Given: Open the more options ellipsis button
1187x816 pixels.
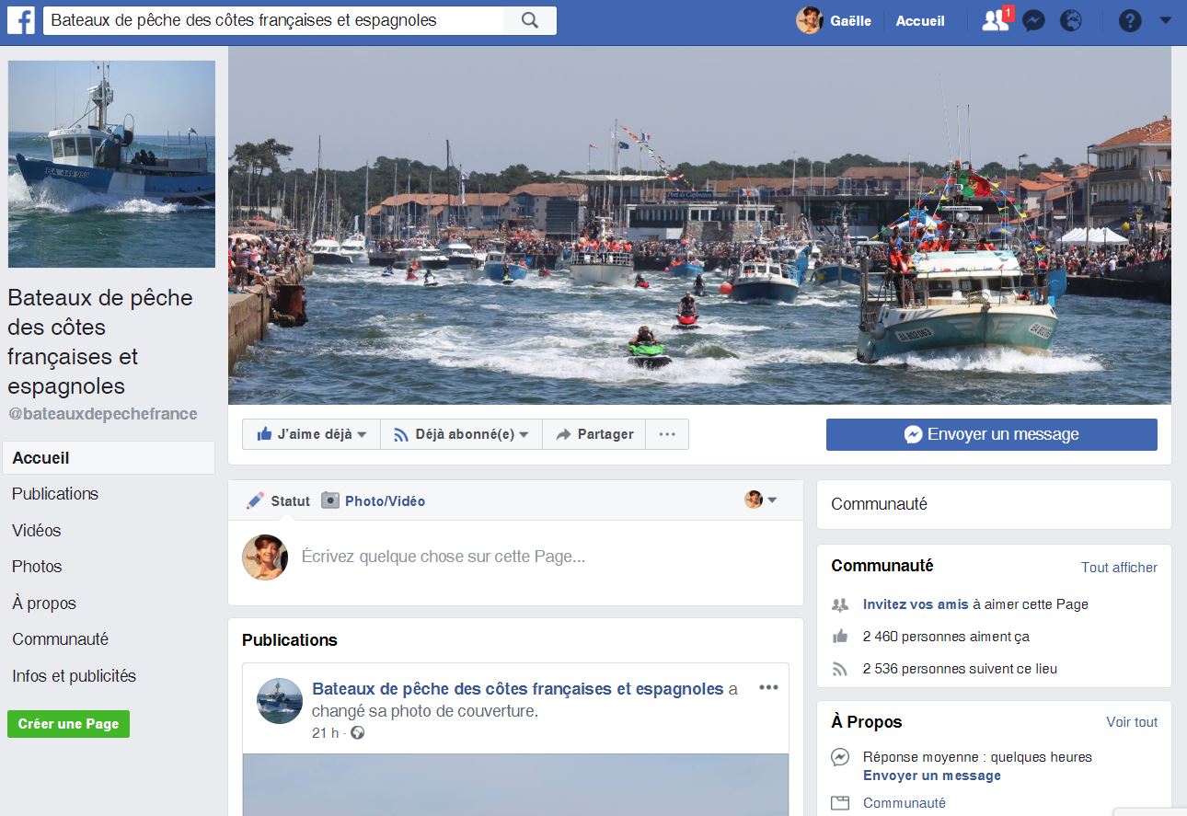Looking at the screenshot, I should 667,434.
